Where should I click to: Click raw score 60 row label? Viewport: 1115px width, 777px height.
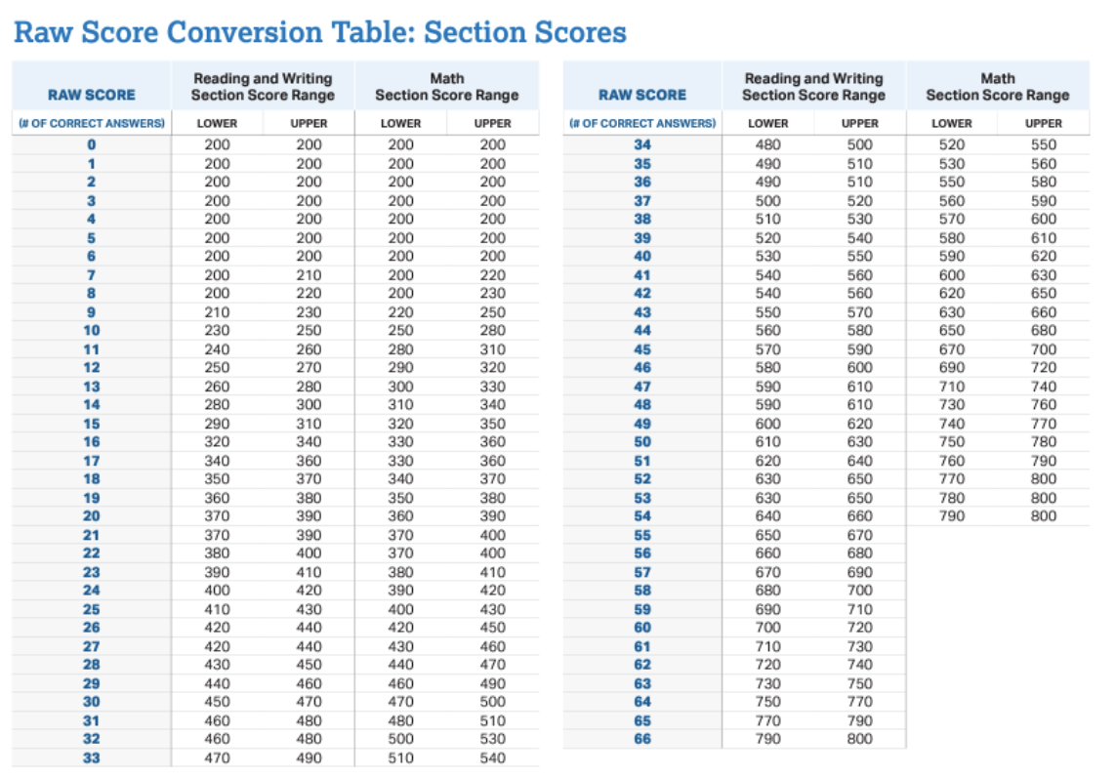[x=642, y=628]
